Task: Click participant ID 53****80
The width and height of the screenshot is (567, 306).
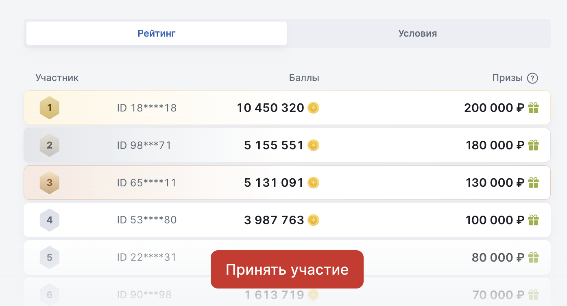Action: coord(147,220)
